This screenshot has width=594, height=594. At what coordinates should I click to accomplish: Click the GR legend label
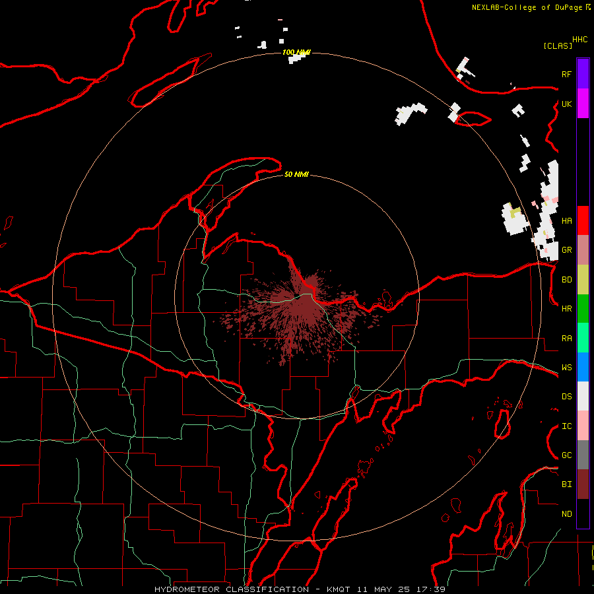pyautogui.click(x=566, y=250)
